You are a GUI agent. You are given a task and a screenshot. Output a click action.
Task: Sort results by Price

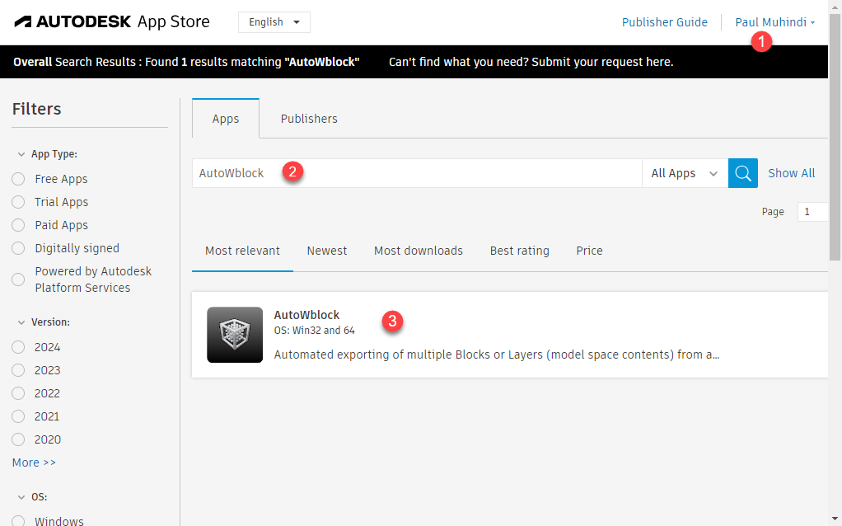589,251
